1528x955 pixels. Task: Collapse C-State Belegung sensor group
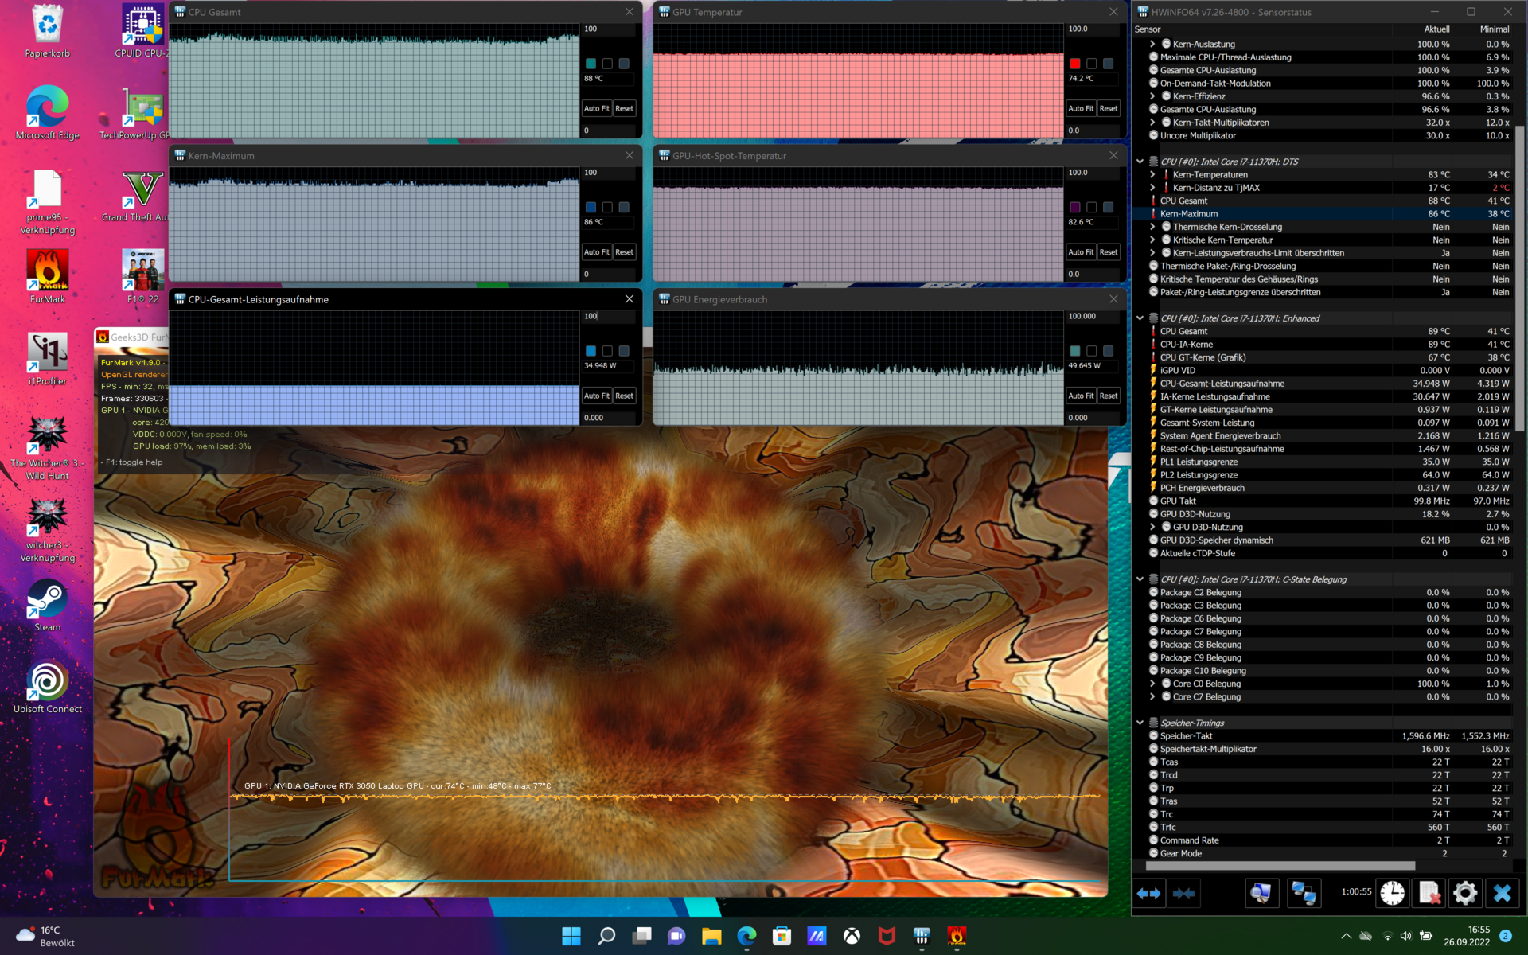1140,579
